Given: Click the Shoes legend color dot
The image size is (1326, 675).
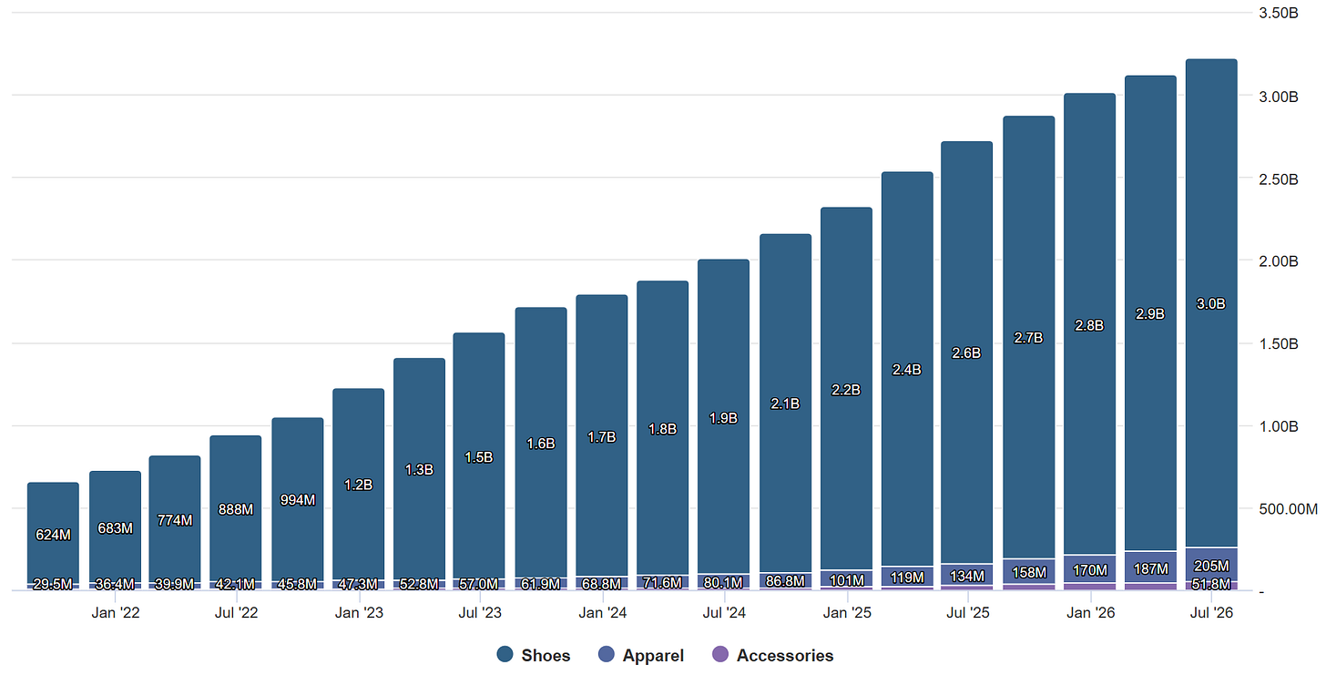Looking at the screenshot, I should [505, 655].
